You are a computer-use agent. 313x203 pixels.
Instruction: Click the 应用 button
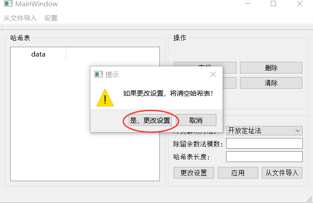click(x=238, y=173)
